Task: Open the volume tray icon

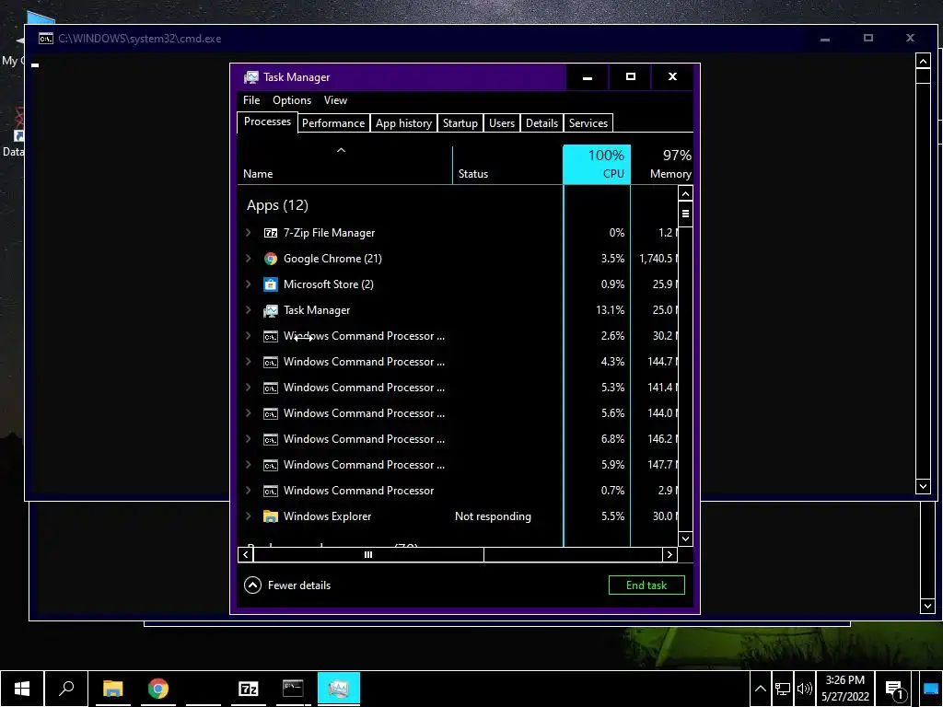Action: (x=804, y=689)
